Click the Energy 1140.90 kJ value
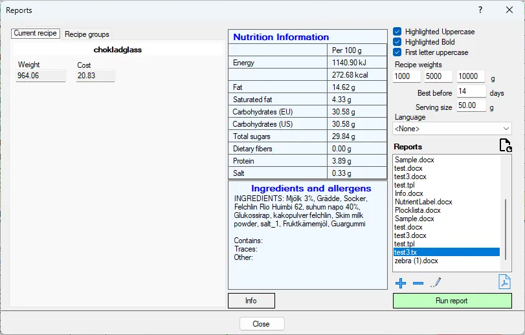The width and height of the screenshot is (525, 335). pos(349,63)
